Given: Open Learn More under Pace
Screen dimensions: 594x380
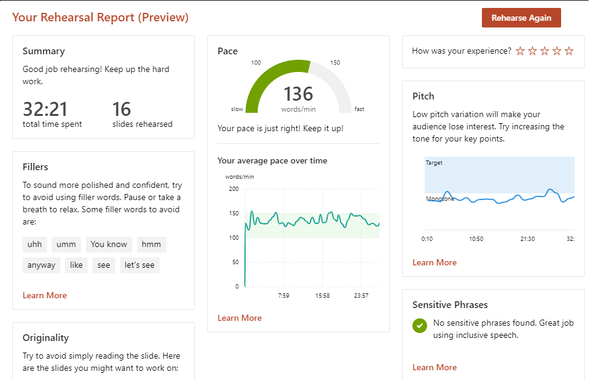Looking at the screenshot, I should point(239,318).
